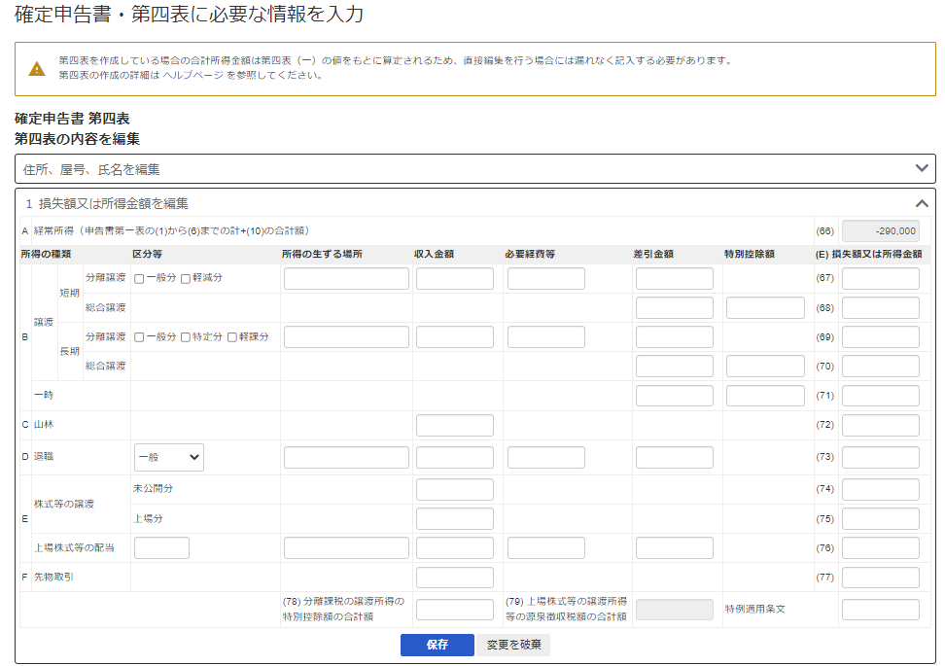Click the (79) 源泉徴収税額の合計額 field
The image size is (945, 666).
(675, 610)
